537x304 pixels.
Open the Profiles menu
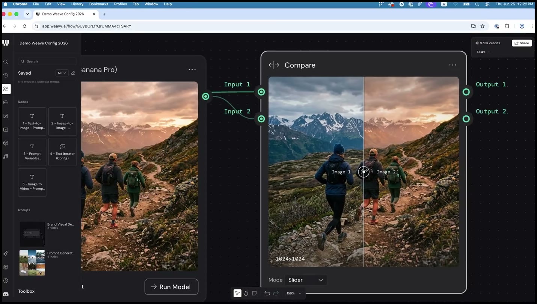pyautogui.click(x=121, y=4)
